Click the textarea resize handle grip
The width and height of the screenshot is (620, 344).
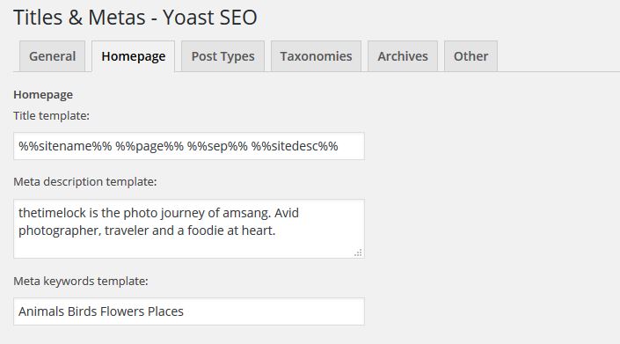[358, 253]
